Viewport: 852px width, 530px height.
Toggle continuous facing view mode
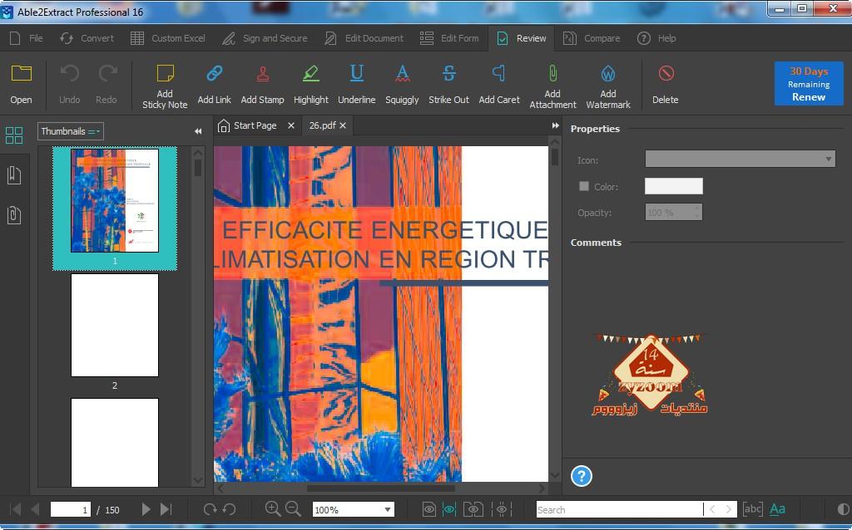pyautogui.click(x=501, y=509)
